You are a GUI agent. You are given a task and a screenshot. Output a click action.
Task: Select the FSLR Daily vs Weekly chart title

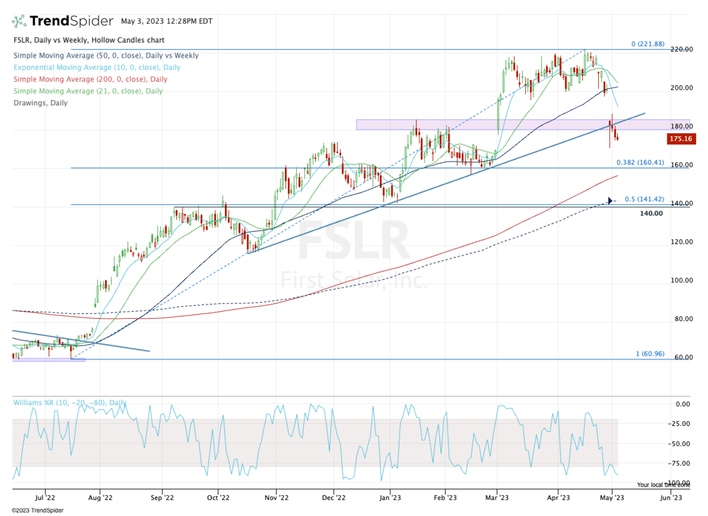point(88,40)
